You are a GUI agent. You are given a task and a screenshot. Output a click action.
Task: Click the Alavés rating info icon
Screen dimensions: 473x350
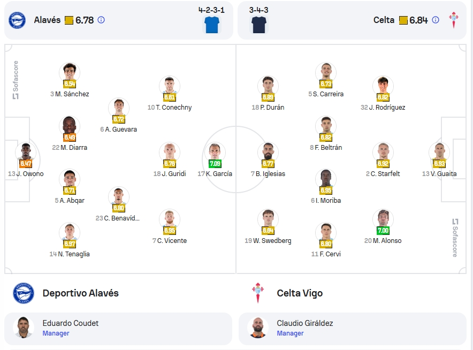click(101, 20)
